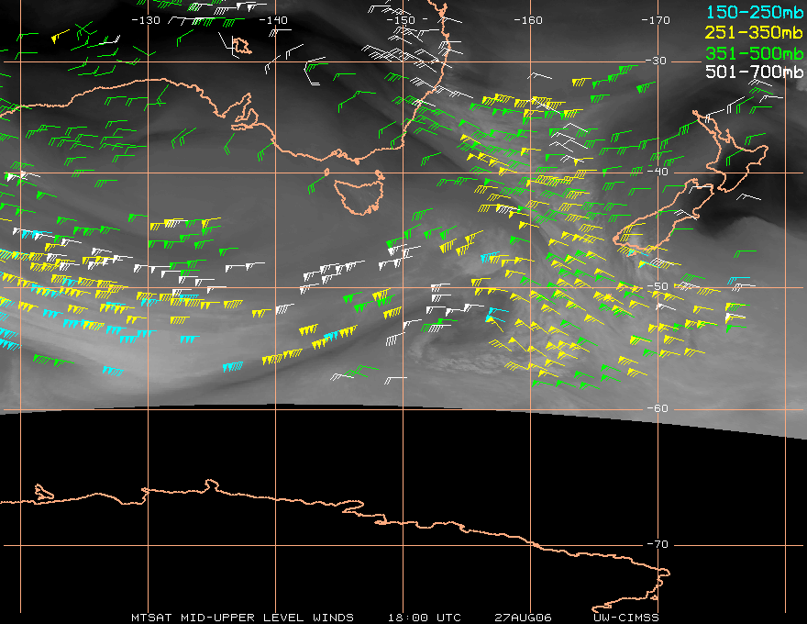This screenshot has height=624, width=807.
Task: Select the -170 longitude label
Action: (656, 20)
